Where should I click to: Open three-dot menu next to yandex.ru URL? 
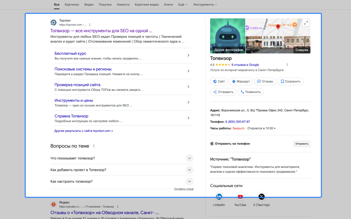click(x=118, y=207)
